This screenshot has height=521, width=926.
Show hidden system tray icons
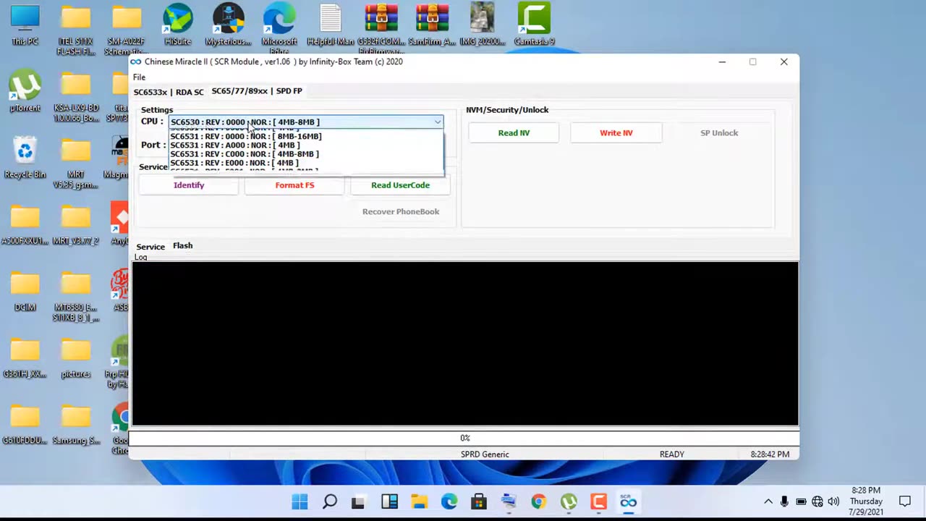[x=768, y=501]
